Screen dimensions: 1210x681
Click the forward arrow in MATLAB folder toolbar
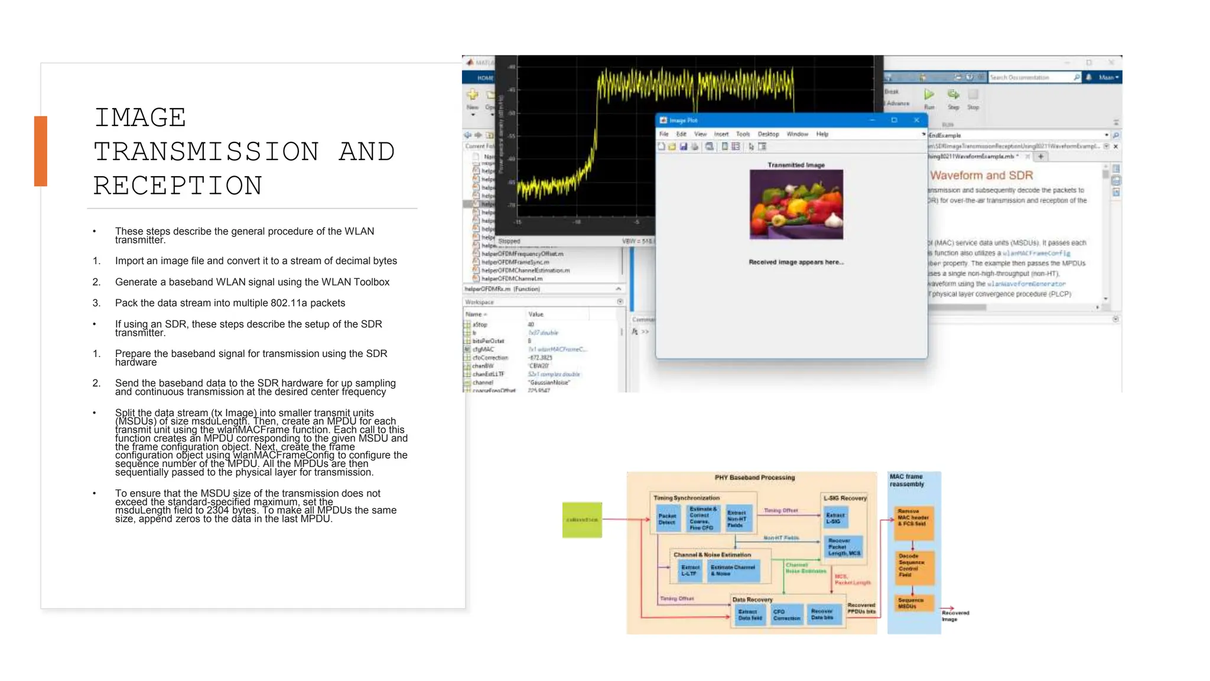[x=478, y=135]
